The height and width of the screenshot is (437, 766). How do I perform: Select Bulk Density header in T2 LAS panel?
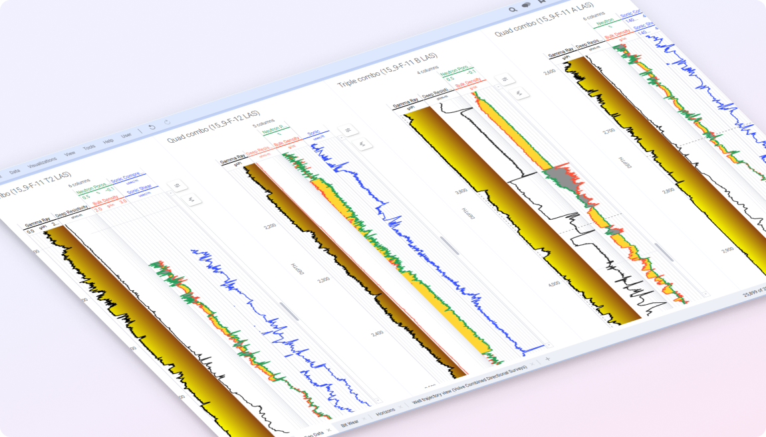point(105,201)
